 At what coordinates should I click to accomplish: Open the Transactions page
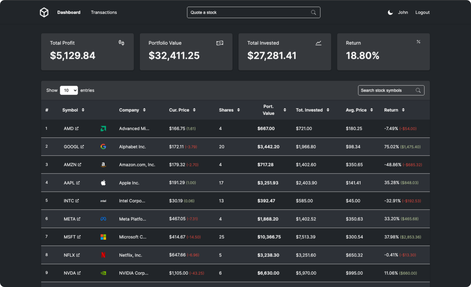pyautogui.click(x=104, y=12)
